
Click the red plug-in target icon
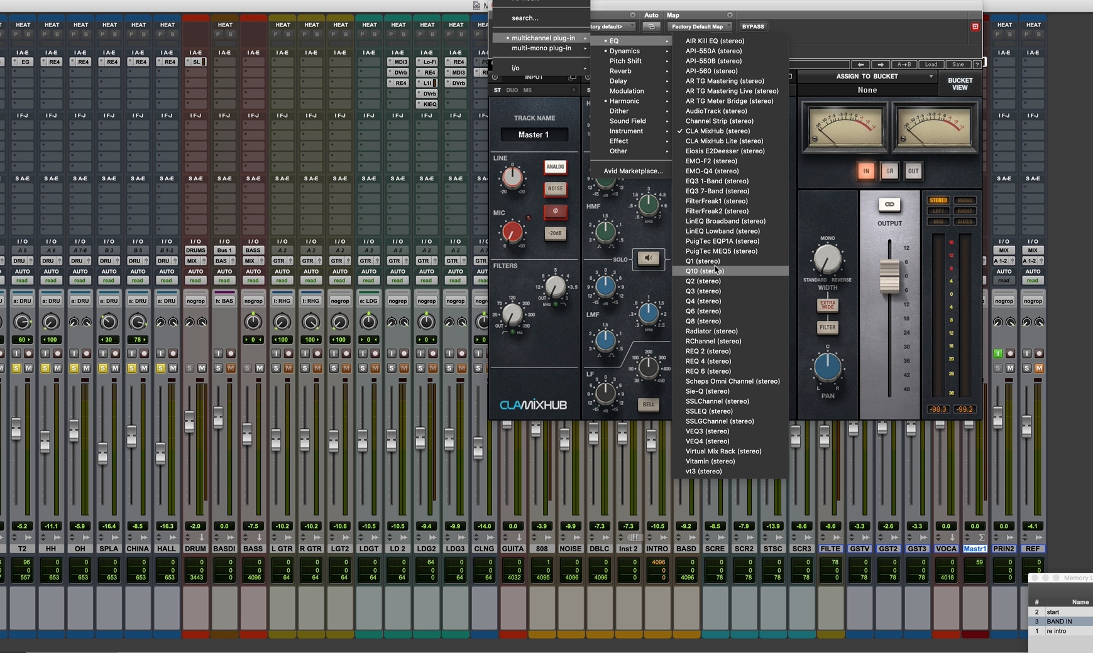click(x=975, y=26)
